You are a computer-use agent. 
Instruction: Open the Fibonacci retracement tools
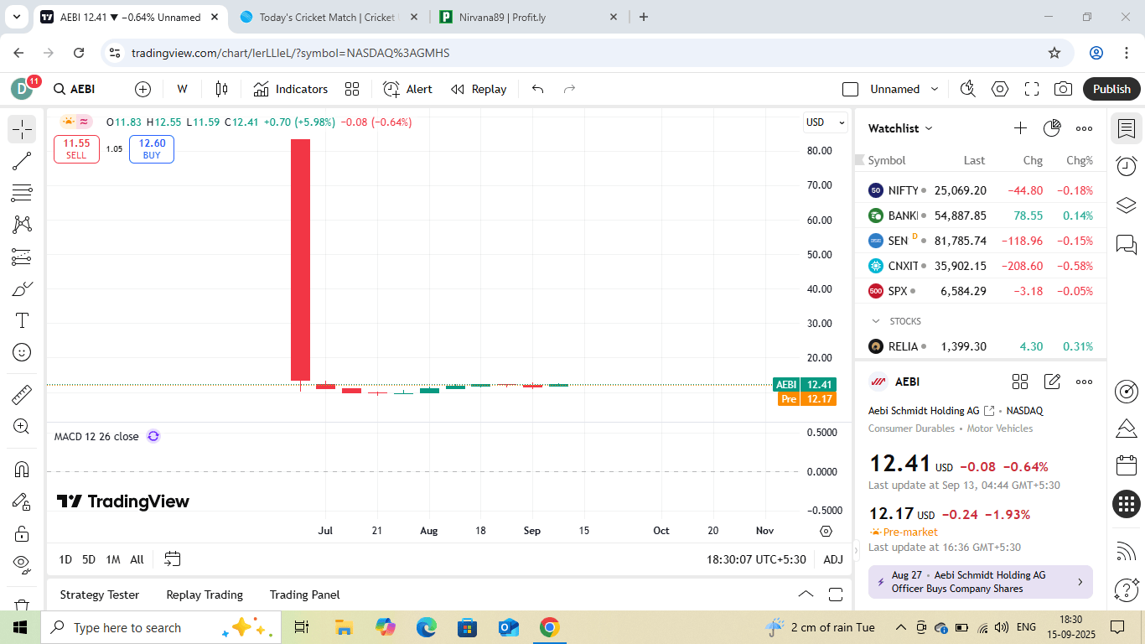[x=22, y=193]
